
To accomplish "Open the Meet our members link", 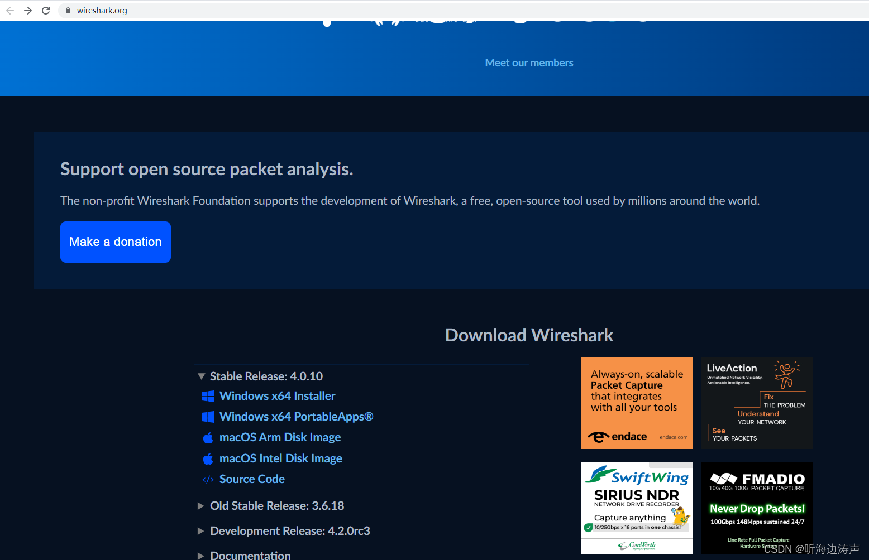I will [x=529, y=63].
